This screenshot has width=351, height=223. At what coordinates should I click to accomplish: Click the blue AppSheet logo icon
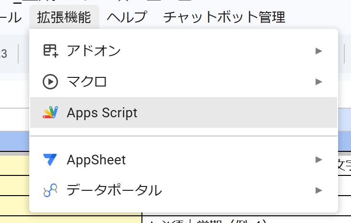(x=50, y=160)
